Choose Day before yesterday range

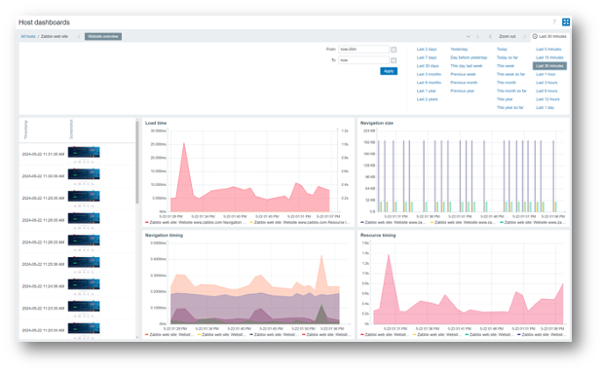[469, 57]
